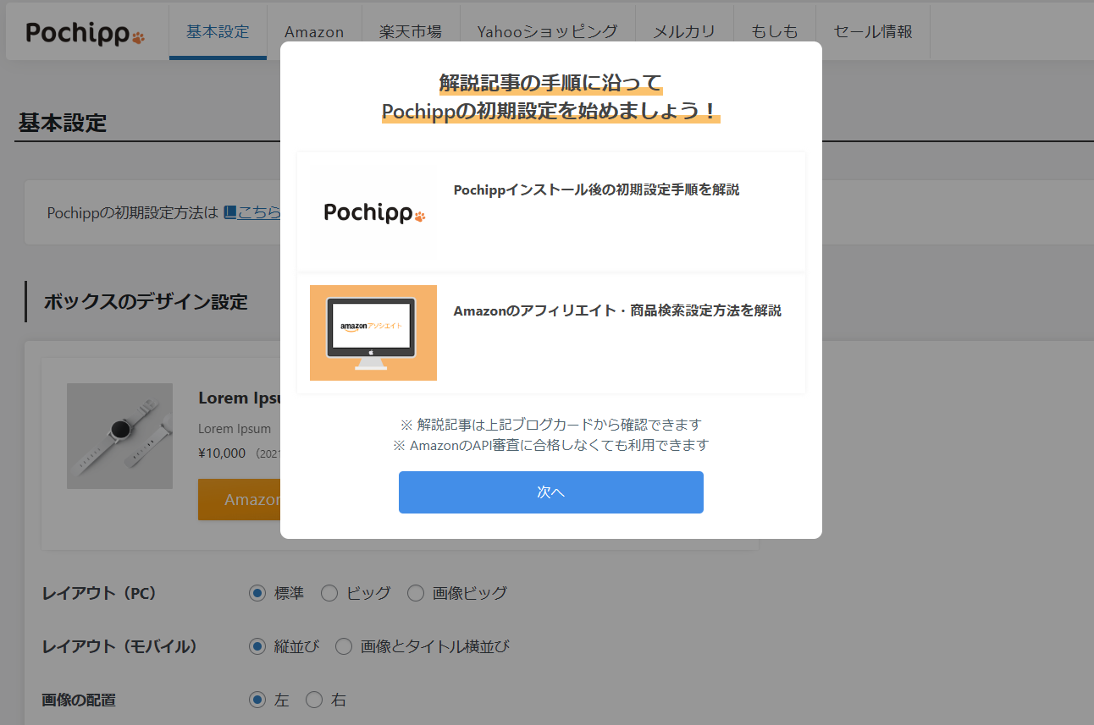Viewport: 1094px width, 725px height.
Task: Choose 画像とタイトル横並び mobile layout
Action: [x=344, y=646]
